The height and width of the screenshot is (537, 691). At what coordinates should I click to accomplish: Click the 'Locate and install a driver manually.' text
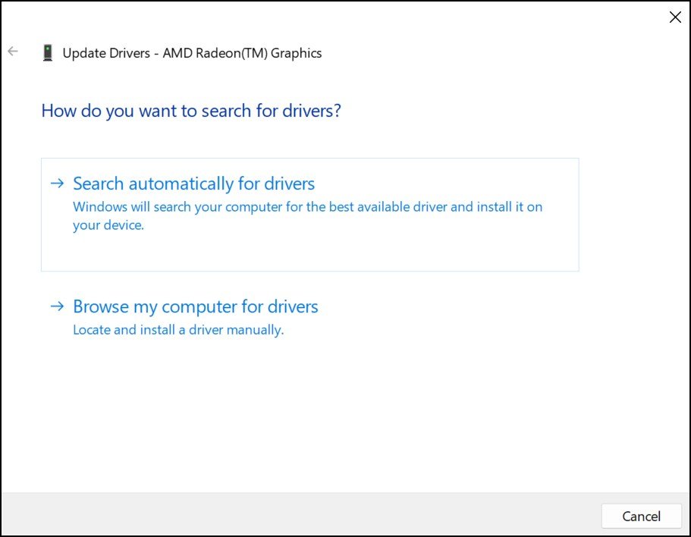[178, 330]
